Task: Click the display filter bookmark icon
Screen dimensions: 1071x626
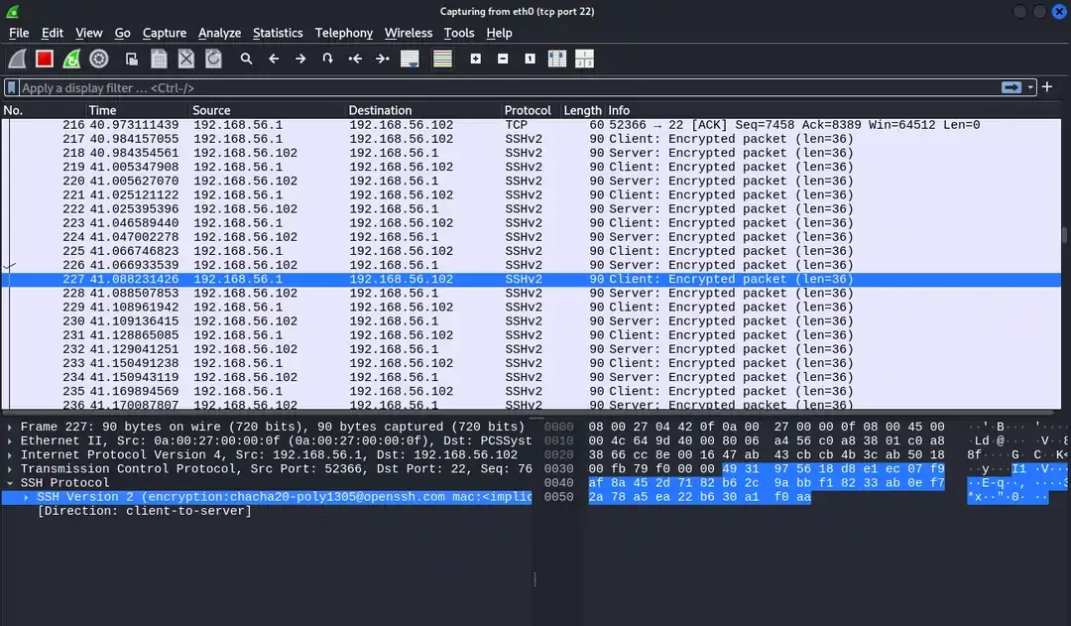Action: (12, 87)
